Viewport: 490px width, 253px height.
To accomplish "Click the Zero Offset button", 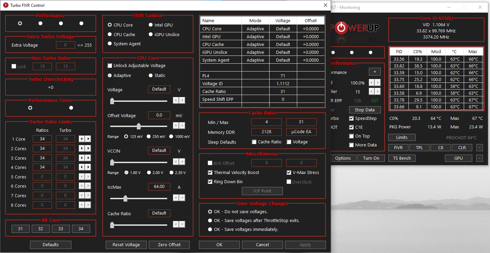I will 169,245.
